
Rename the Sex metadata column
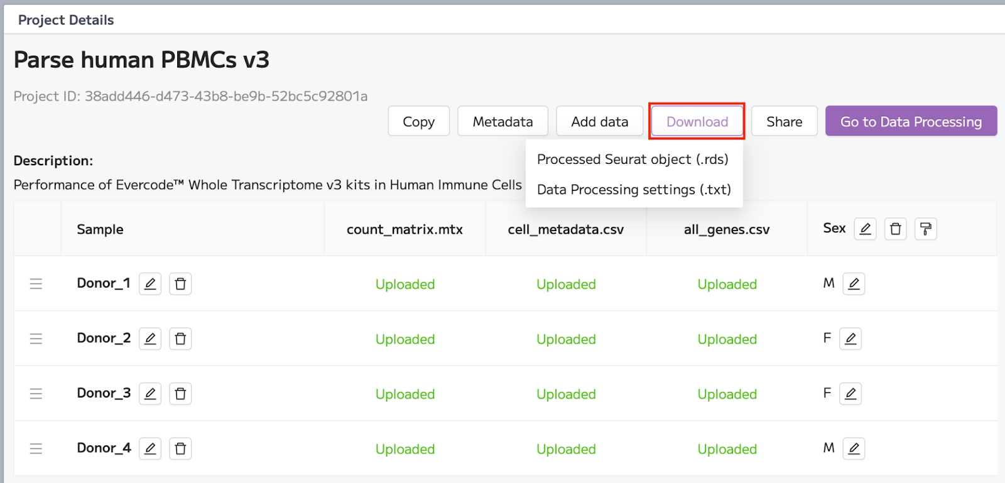pyautogui.click(x=865, y=229)
